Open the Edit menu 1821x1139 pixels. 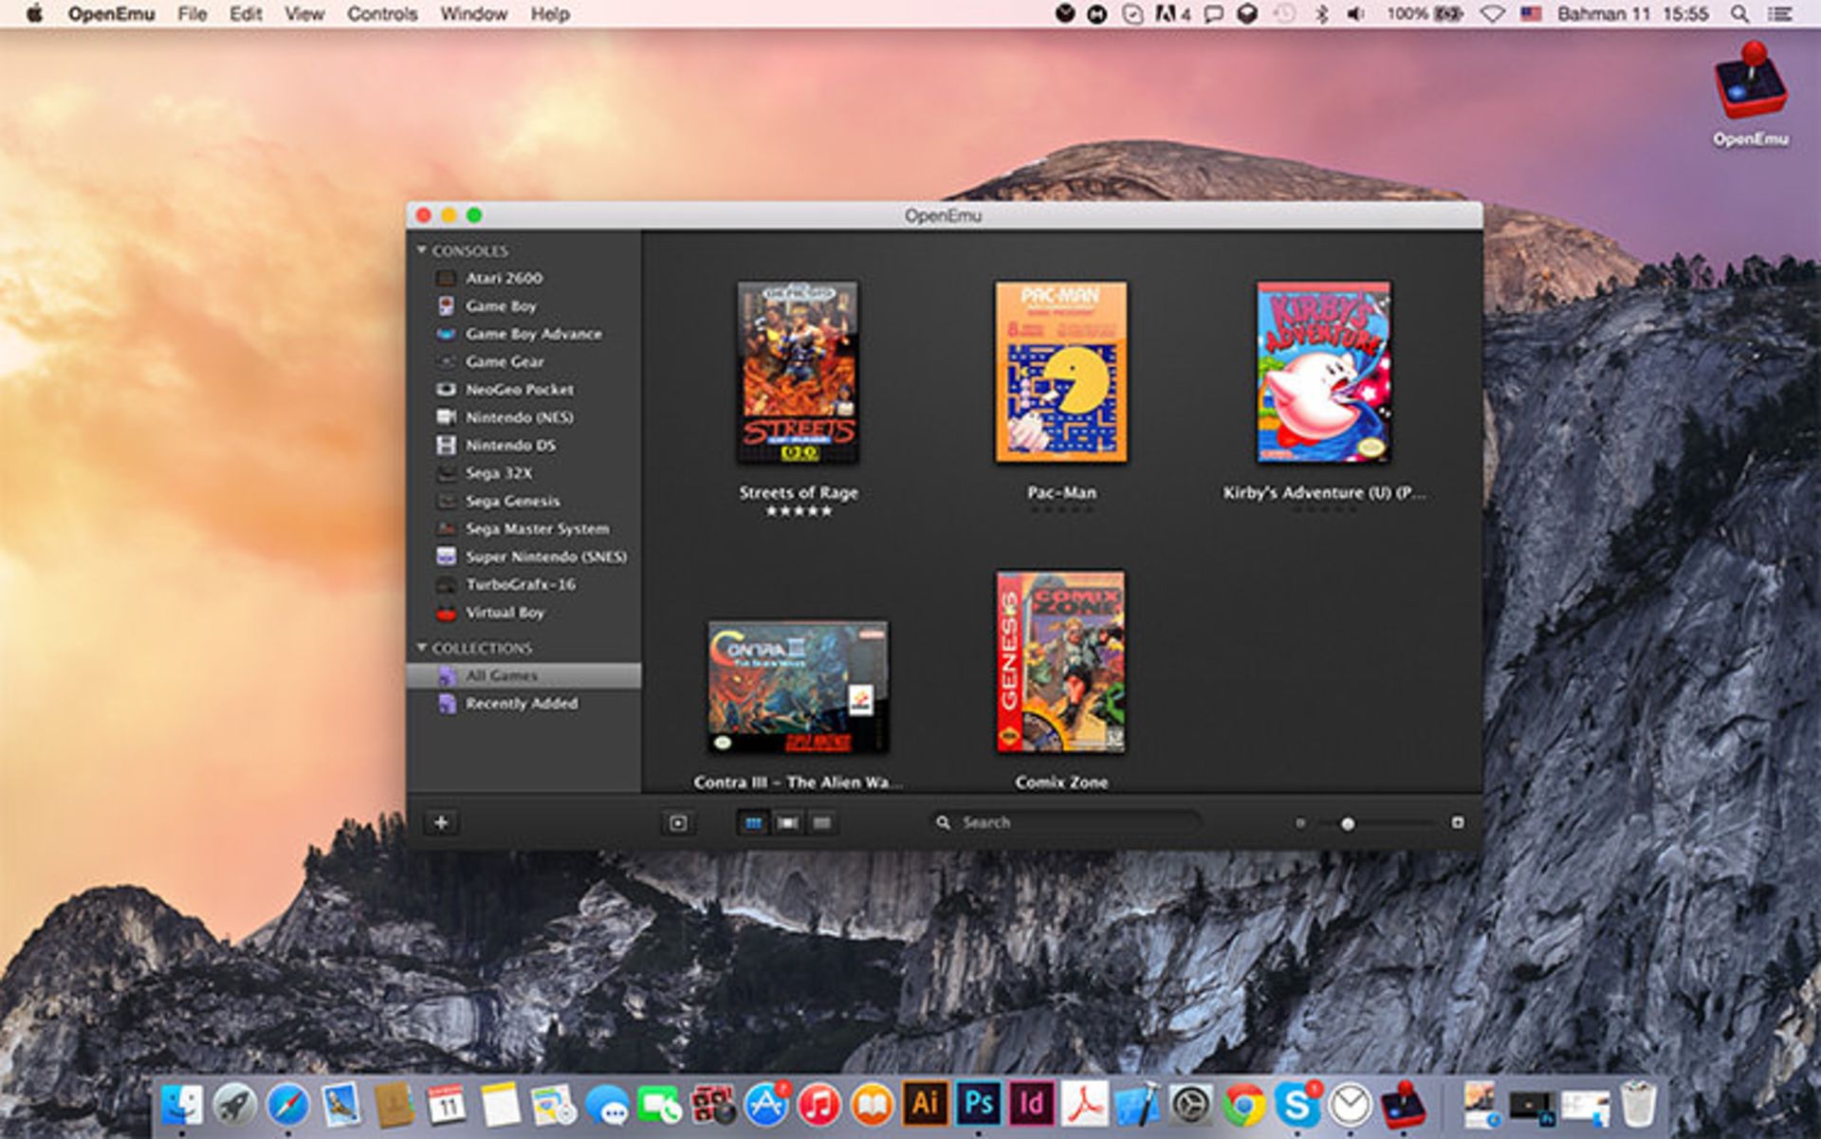[246, 14]
